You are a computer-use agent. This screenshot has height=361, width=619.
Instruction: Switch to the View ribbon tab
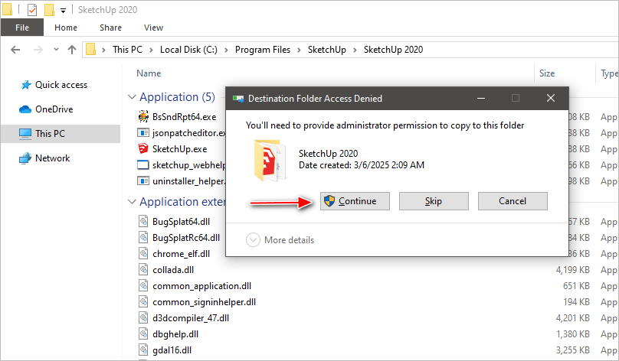[153, 28]
